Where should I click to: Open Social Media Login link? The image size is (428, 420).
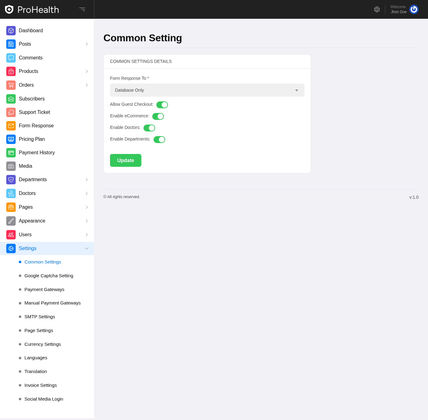tap(44, 399)
